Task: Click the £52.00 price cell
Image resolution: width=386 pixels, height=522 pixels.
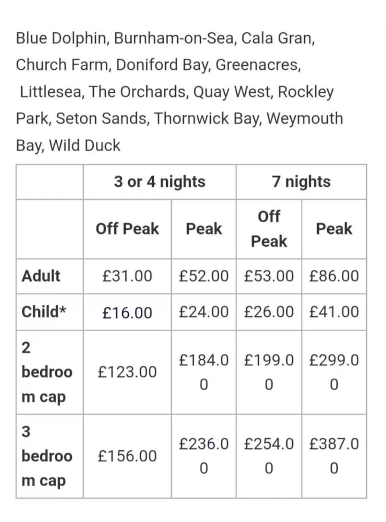Action: tap(203, 276)
